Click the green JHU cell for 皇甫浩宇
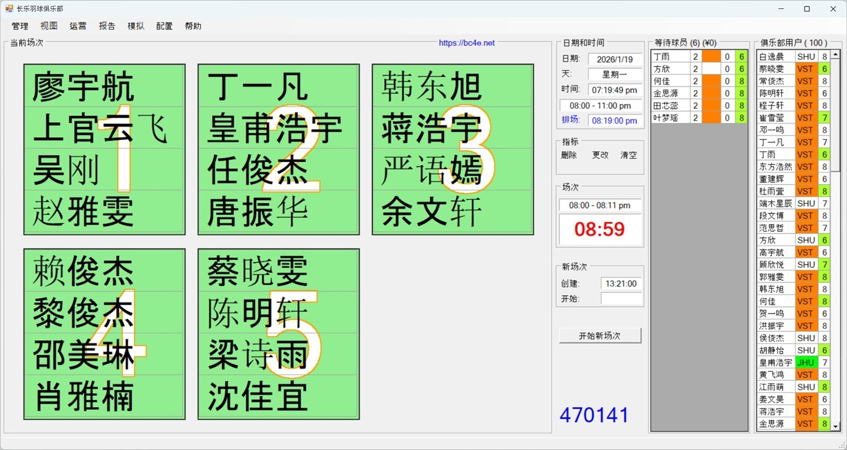 (x=806, y=362)
